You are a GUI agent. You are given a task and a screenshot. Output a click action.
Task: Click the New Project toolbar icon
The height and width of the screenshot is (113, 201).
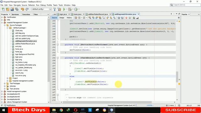pyautogui.click(x=8, y=9)
